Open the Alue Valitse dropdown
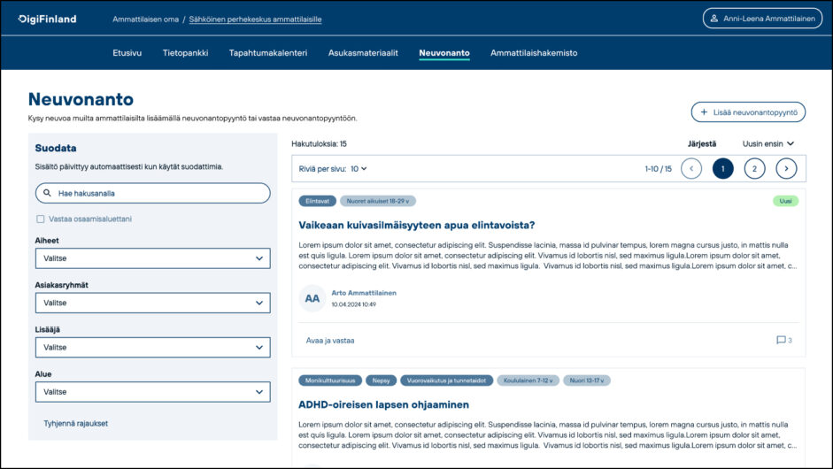Image resolution: width=833 pixels, height=469 pixels. click(x=153, y=393)
